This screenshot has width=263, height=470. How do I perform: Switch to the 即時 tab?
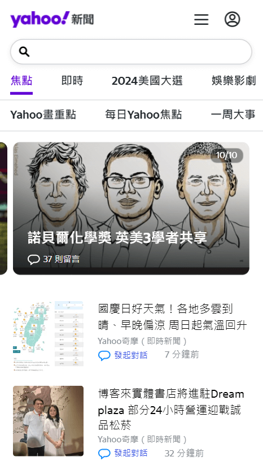72,81
